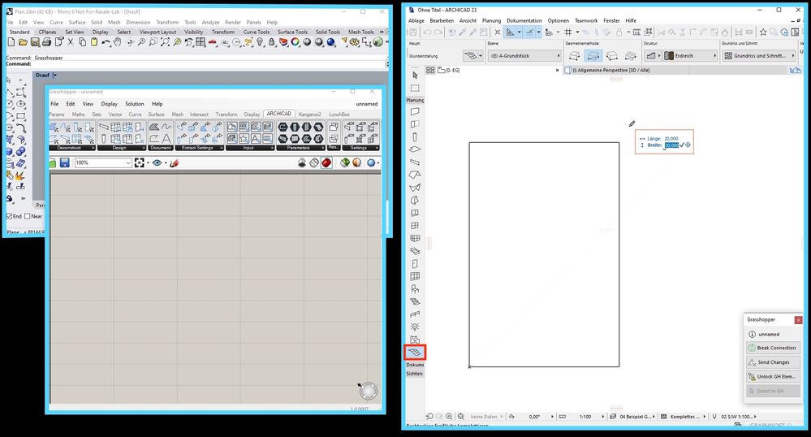Switch to the LunchBox tab in Grasshopper
This screenshot has height=437, width=811.
pyautogui.click(x=339, y=115)
